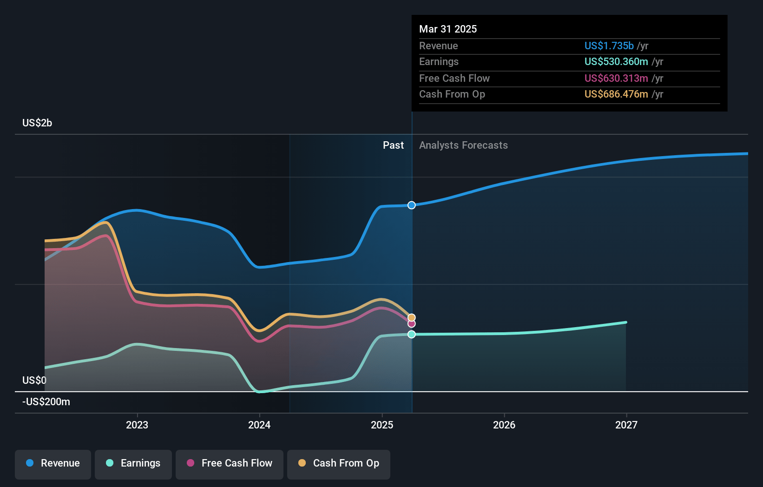The image size is (763, 487).
Task: Click the US$1.735b revenue value
Action: click(x=609, y=46)
